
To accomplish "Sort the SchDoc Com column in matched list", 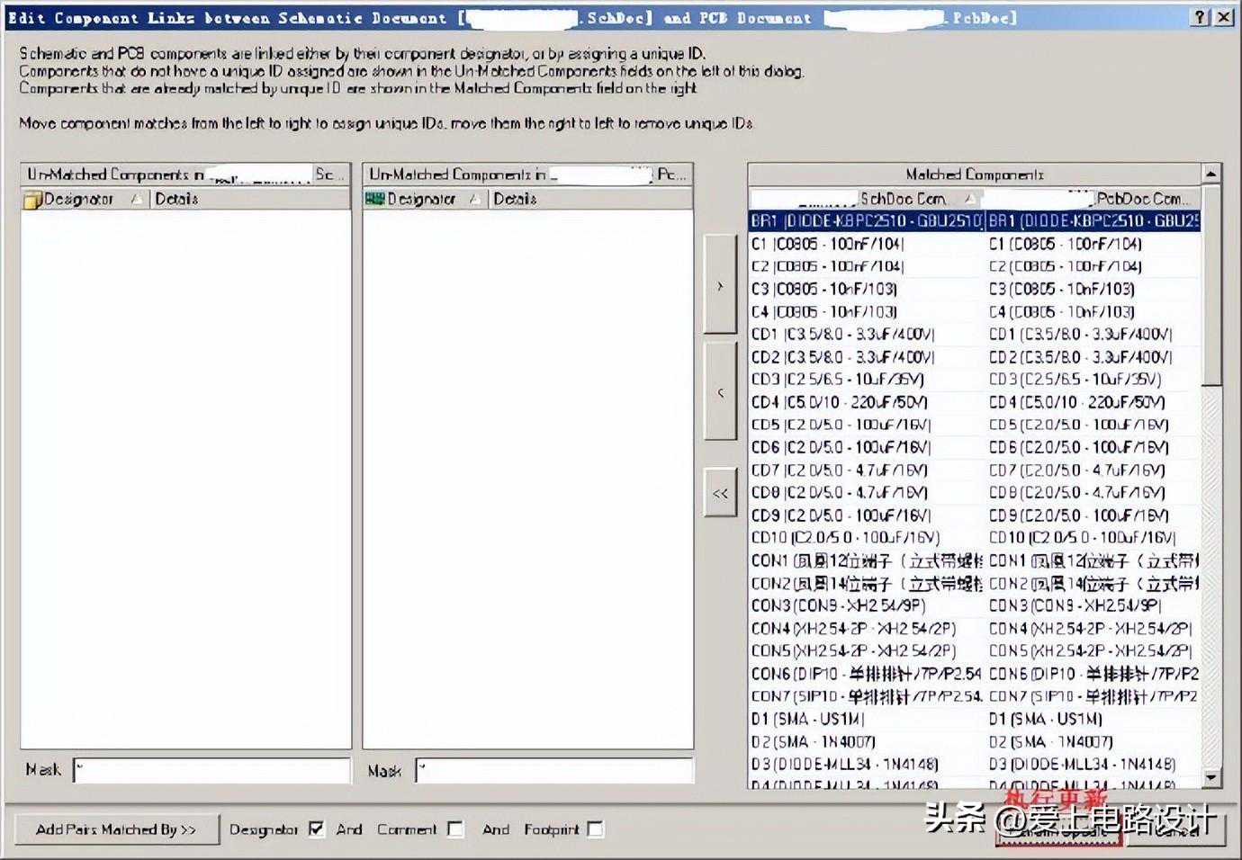I will click(866, 198).
